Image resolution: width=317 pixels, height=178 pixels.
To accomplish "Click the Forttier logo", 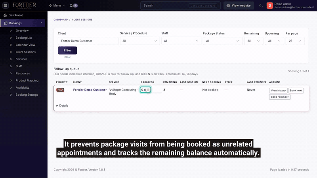I will tap(24, 5).
